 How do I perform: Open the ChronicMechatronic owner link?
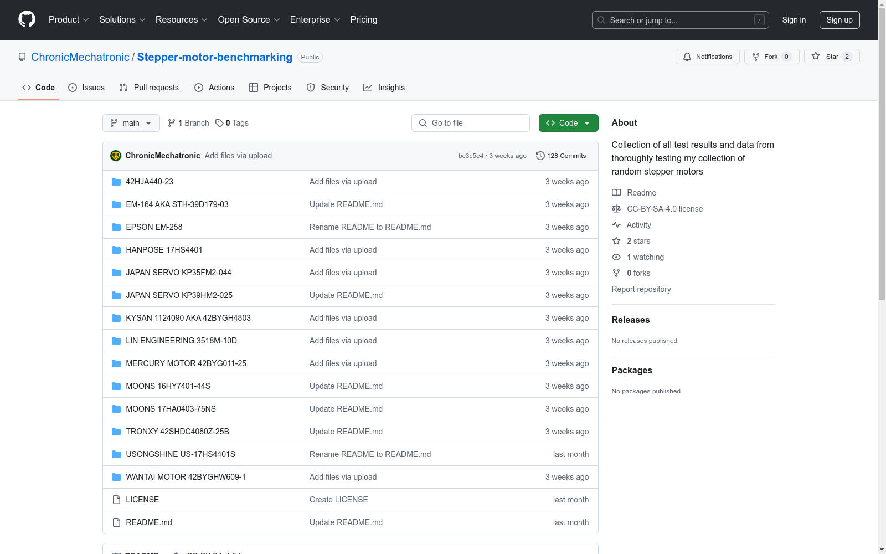(x=80, y=57)
